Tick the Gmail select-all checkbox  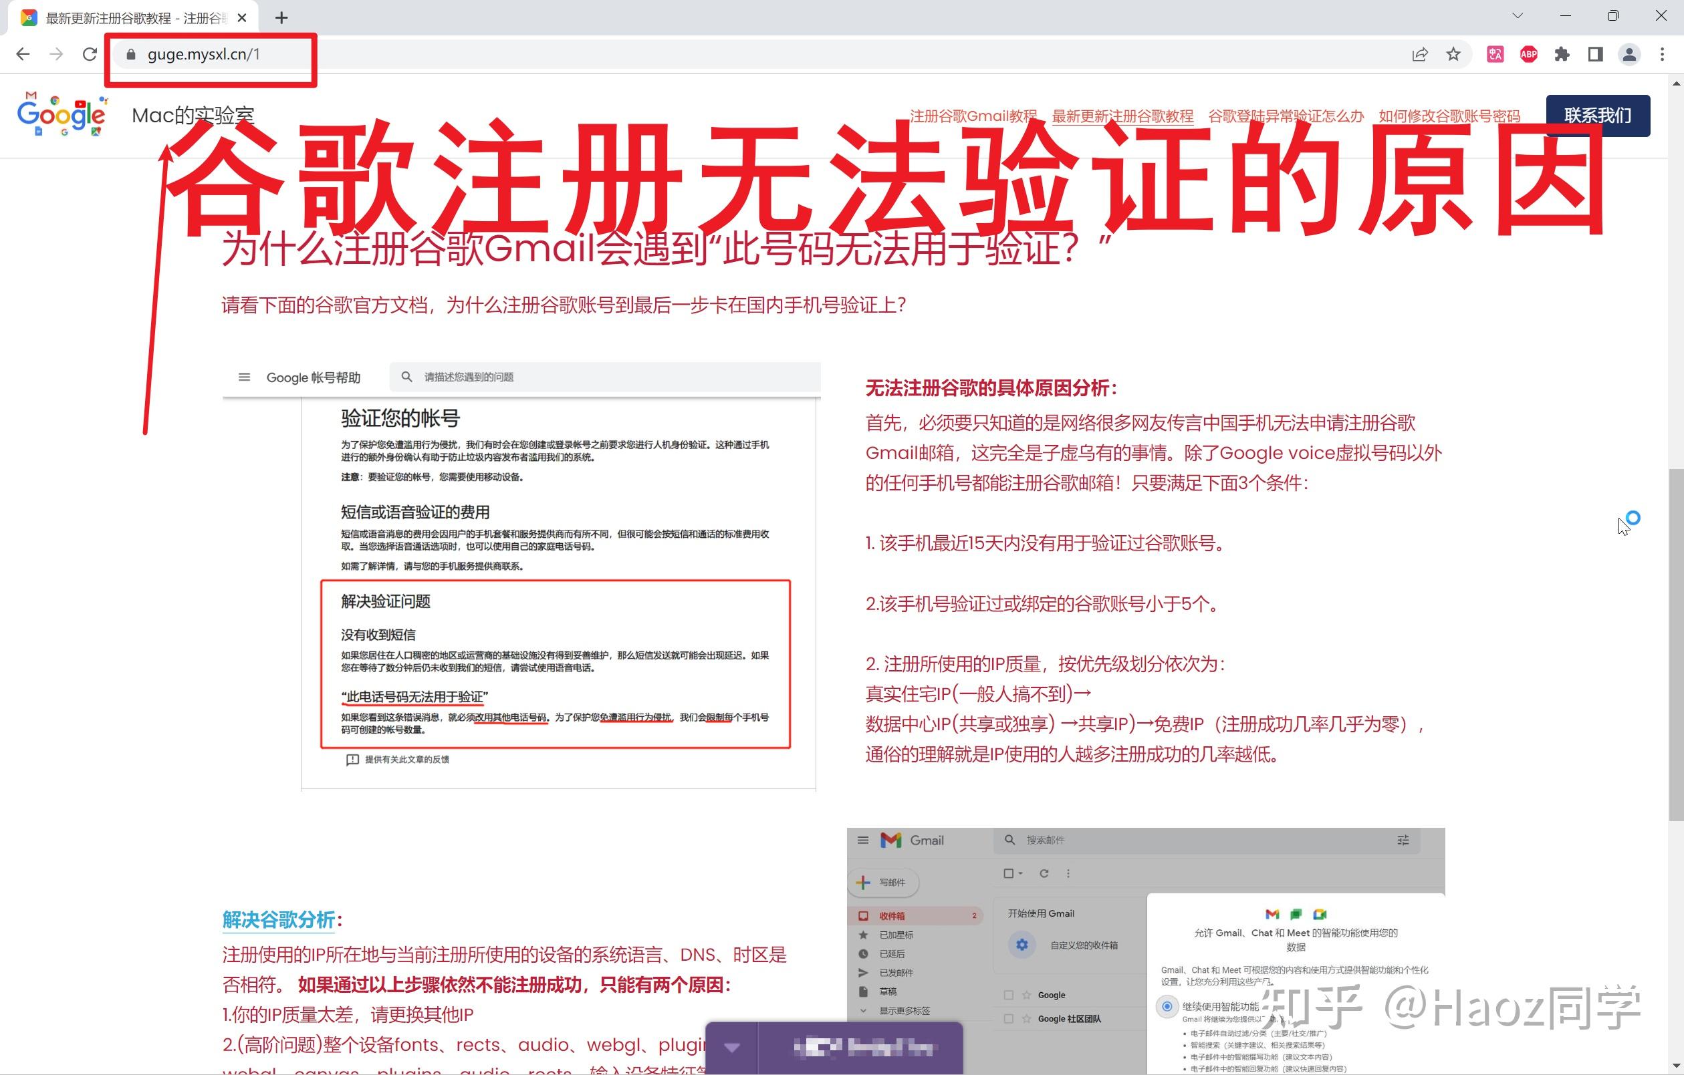[x=1008, y=873]
